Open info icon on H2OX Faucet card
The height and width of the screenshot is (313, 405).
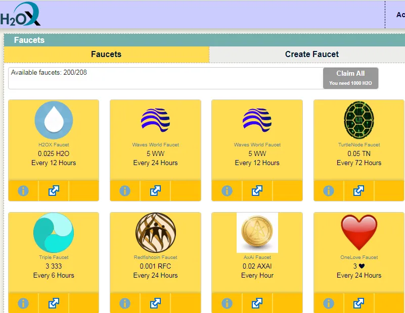(x=23, y=191)
